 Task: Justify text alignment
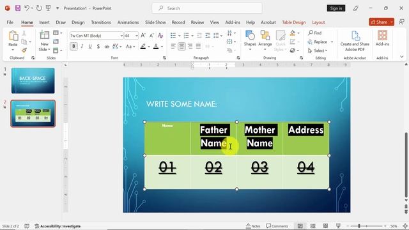coord(198,47)
